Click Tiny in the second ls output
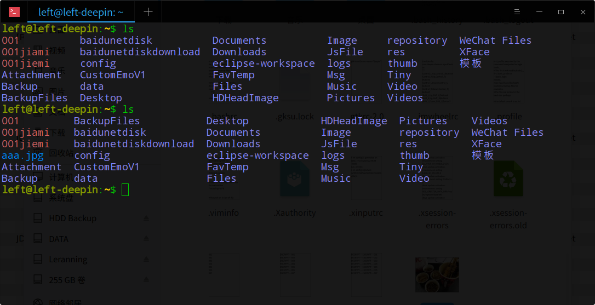The height and width of the screenshot is (305, 595). pyautogui.click(x=411, y=168)
